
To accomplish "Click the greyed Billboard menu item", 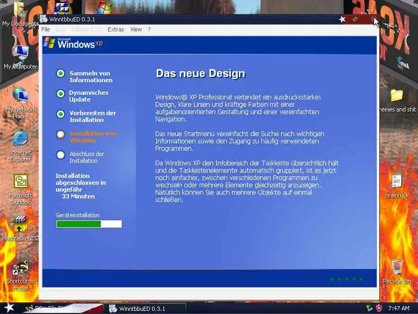I will coord(86,29).
